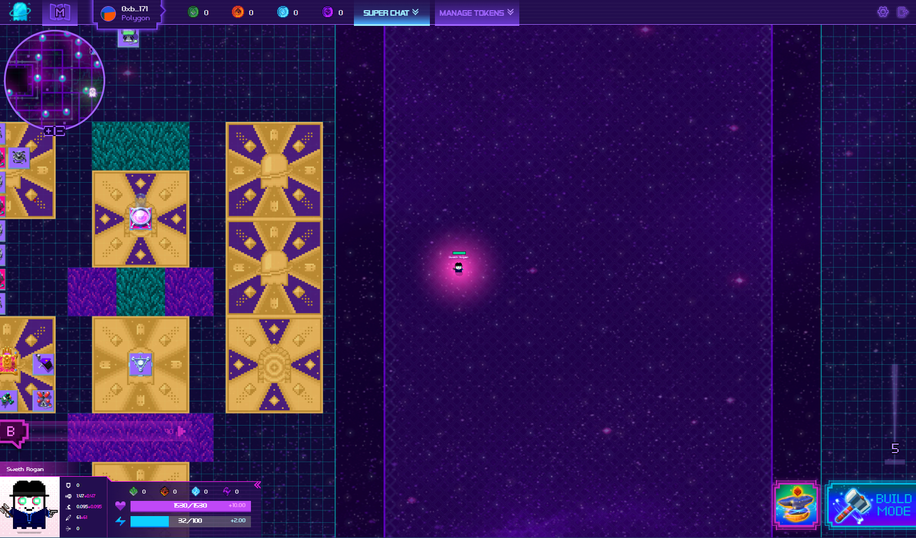916x538 pixels.
Task: Click the vertical zoom slider track
Action: [x=895, y=405]
